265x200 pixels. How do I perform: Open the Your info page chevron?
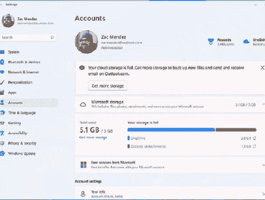click(263, 194)
